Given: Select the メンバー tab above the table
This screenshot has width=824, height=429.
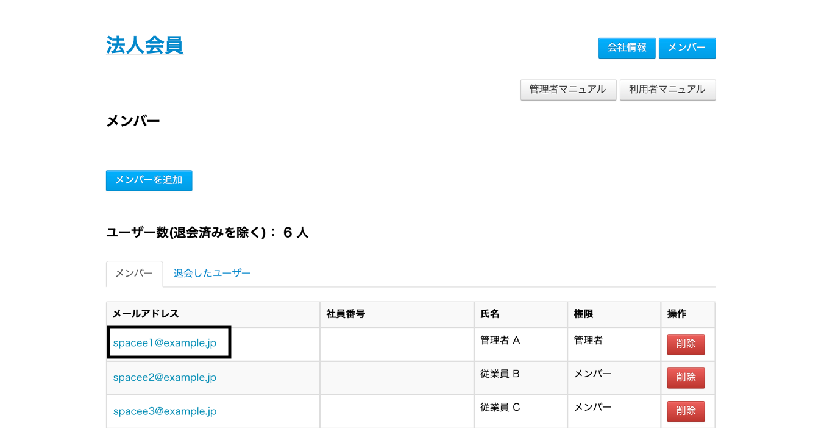Looking at the screenshot, I should click(134, 274).
